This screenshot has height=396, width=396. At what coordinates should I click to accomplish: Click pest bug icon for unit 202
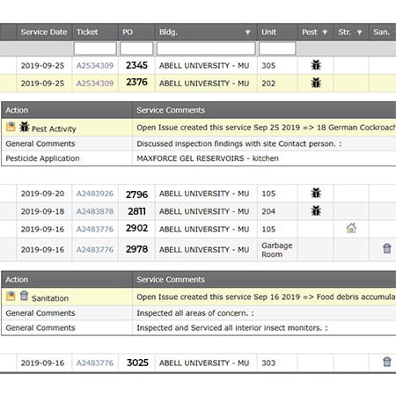click(316, 83)
